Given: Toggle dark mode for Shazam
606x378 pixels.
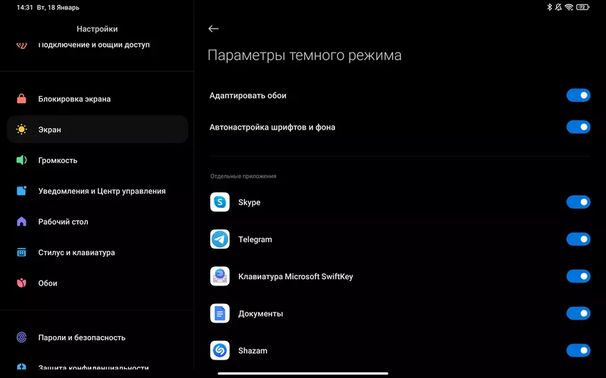Looking at the screenshot, I should 578,350.
